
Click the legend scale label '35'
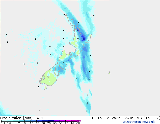point(61,123)
